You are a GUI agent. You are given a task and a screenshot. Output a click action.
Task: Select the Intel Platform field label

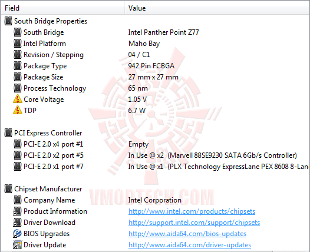pyautogui.click(x=45, y=44)
